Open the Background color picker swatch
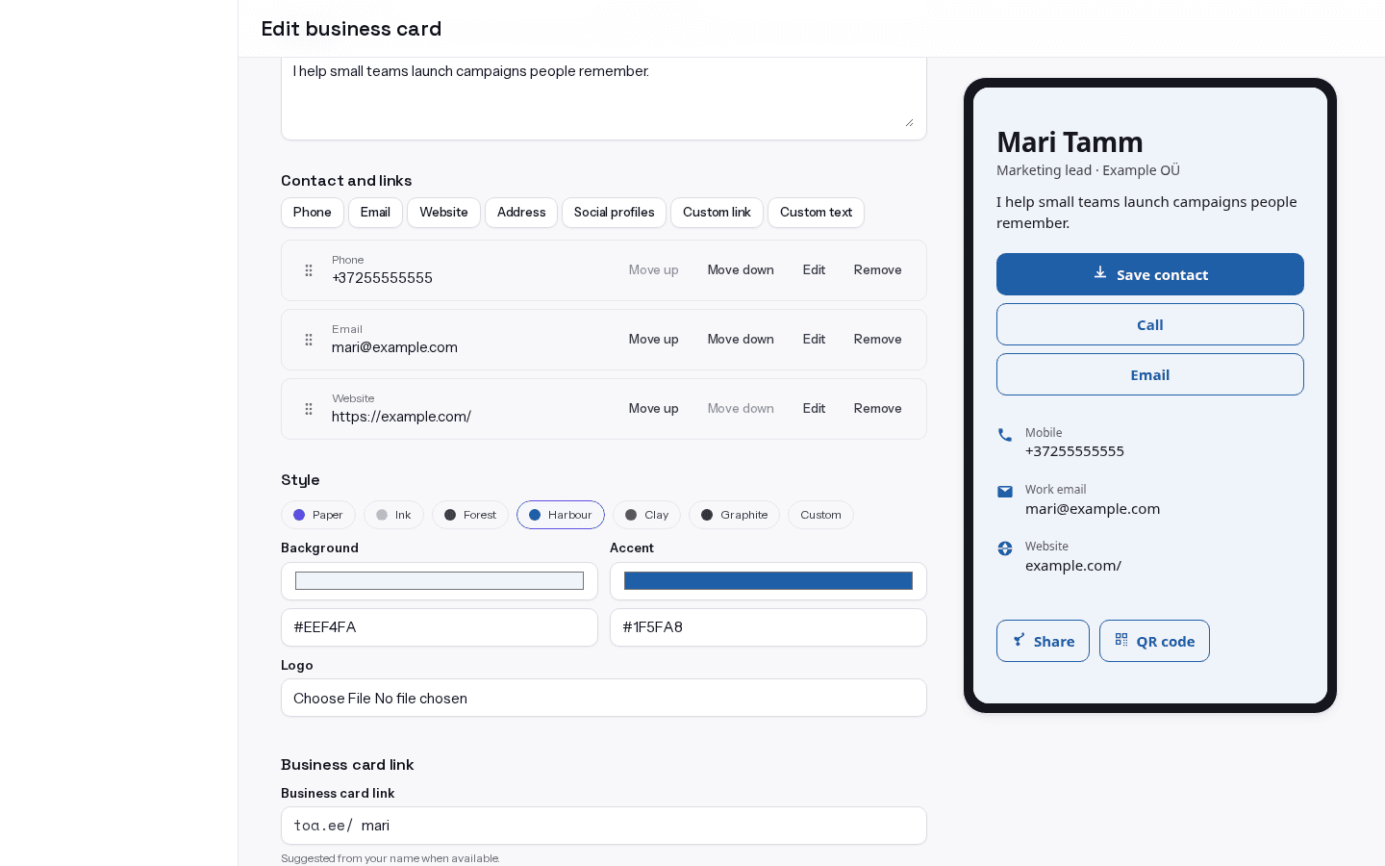 (x=440, y=581)
